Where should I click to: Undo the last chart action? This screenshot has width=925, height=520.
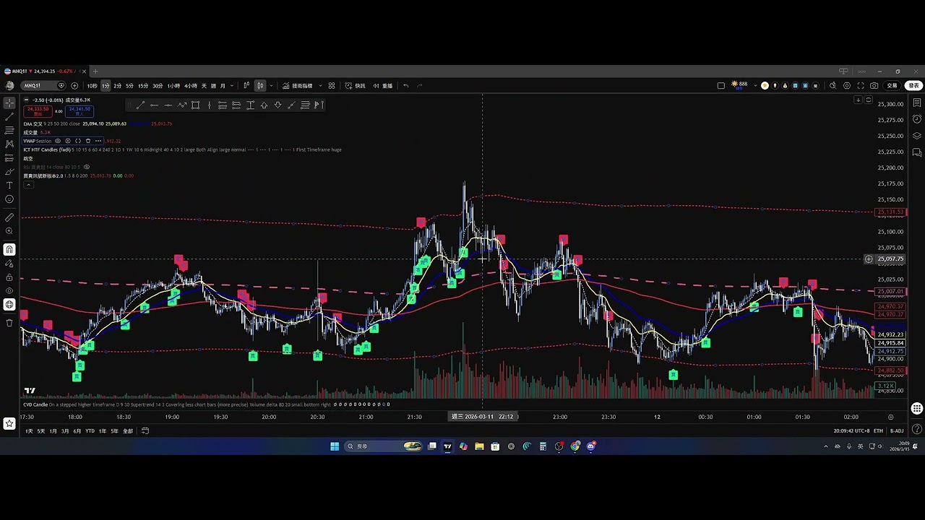pyautogui.click(x=405, y=86)
